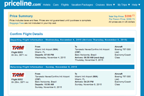This screenshot has width=144, height=96.
Task: Click the Price Summary heading
Action: [21, 16]
